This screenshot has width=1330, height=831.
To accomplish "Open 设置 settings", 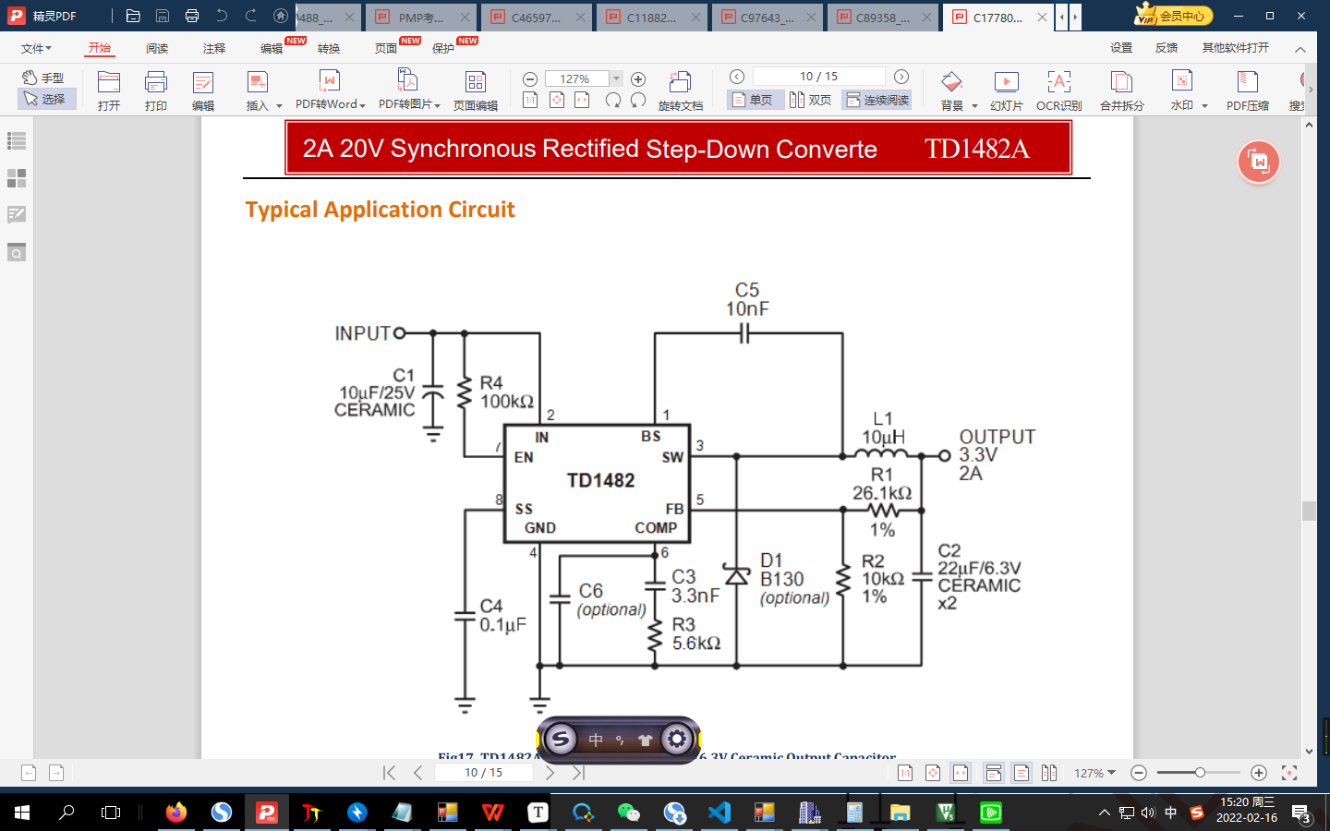I will (x=1121, y=48).
